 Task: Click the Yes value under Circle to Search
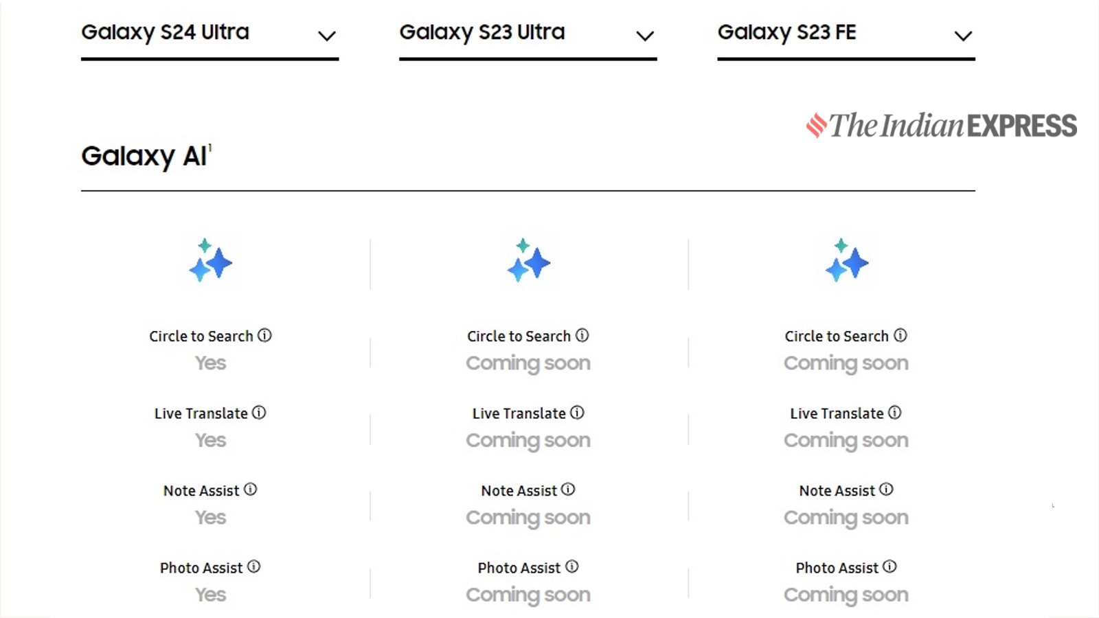[x=210, y=363]
